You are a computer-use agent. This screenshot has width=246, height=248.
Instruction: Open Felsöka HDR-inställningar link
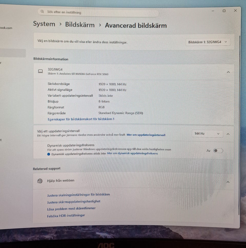point(66,216)
